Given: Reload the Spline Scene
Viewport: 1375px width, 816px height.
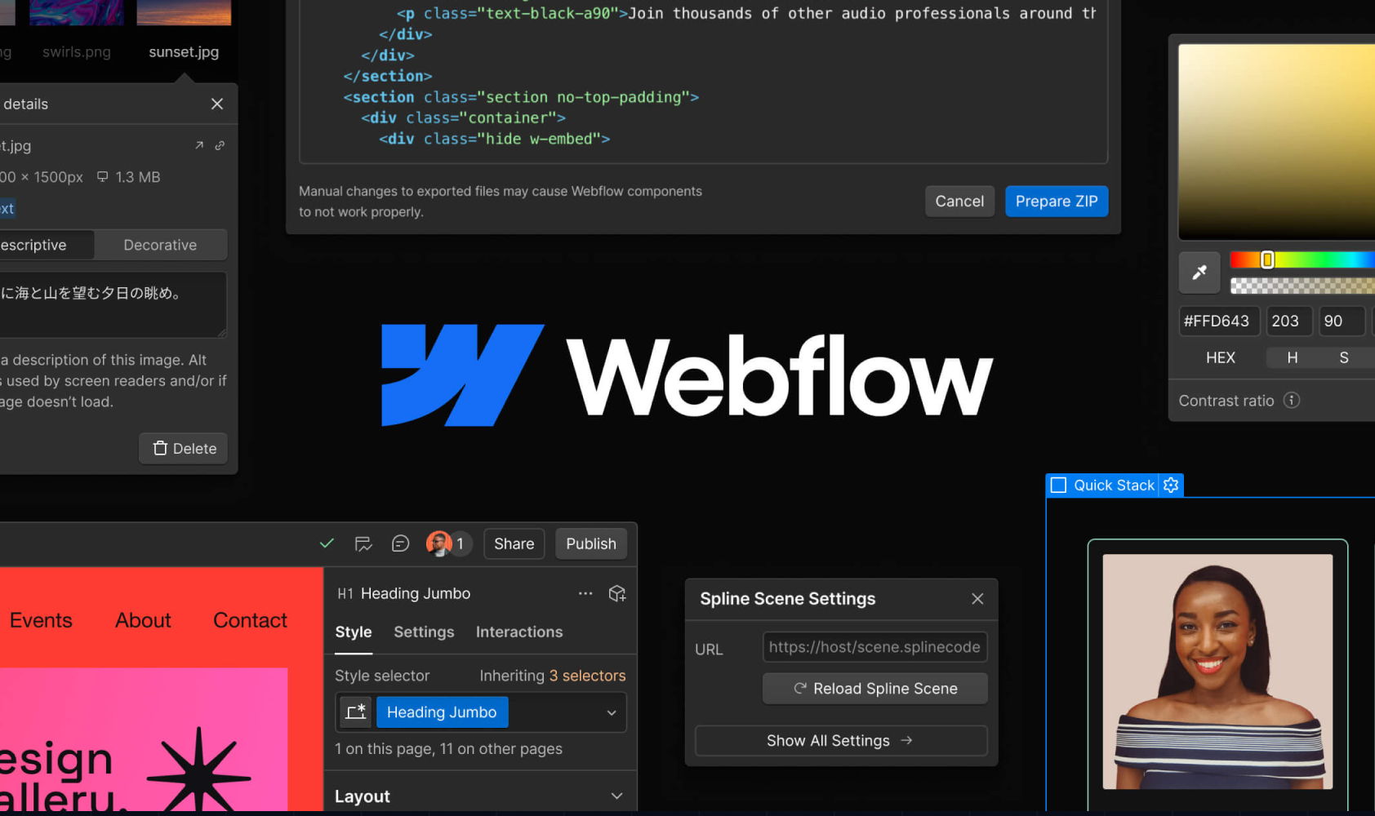Looking at the screenshot, I should pos(874,689).
